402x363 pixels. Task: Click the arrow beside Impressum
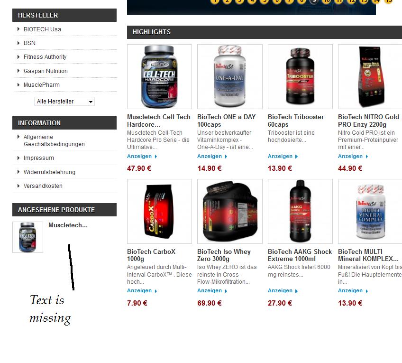pos(18,158)
